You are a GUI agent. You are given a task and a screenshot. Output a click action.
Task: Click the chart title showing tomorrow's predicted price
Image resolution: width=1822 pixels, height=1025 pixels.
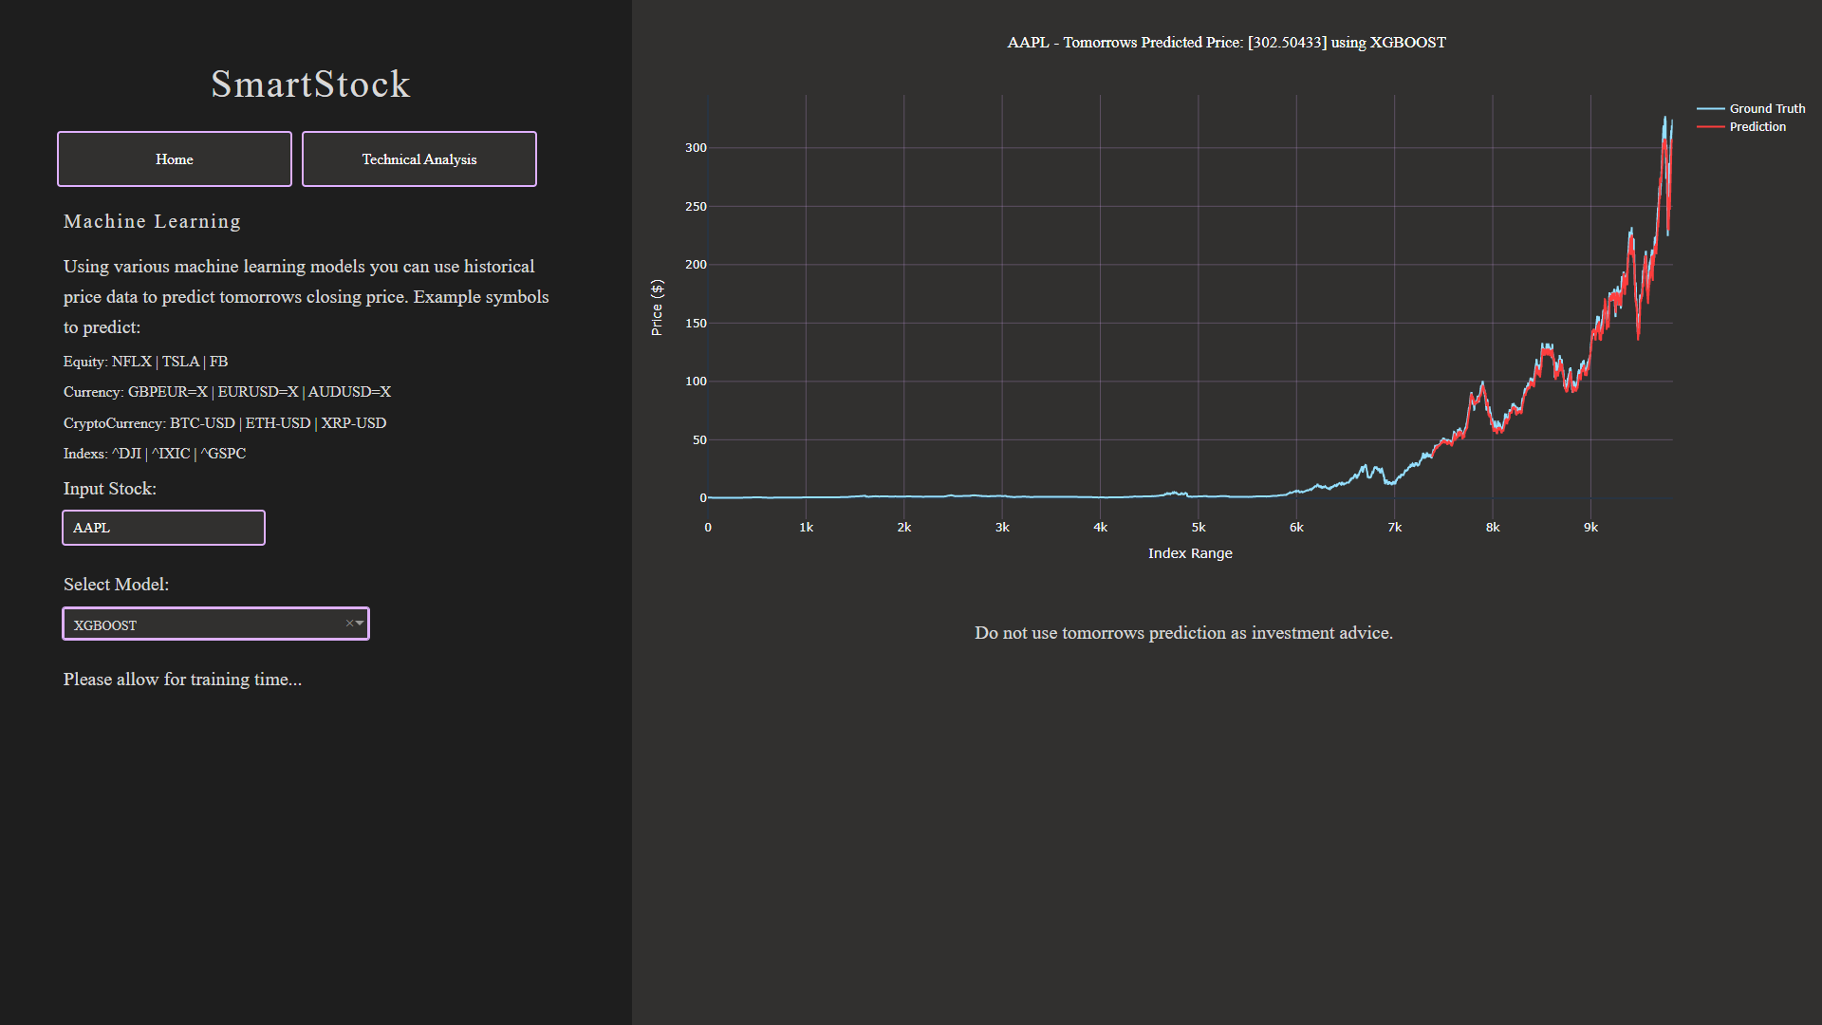[x=1227, y=42]
